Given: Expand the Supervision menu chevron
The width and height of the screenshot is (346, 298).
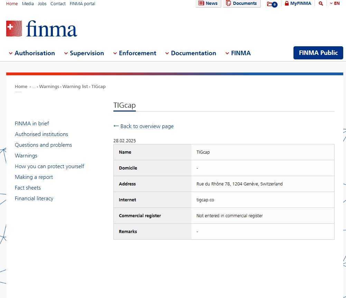Looking at the screenshot, I should click(66, 53).
